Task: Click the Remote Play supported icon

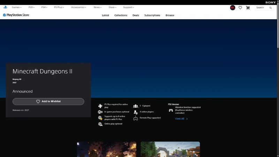Action: pyautogui.click(x=136, y=118)
